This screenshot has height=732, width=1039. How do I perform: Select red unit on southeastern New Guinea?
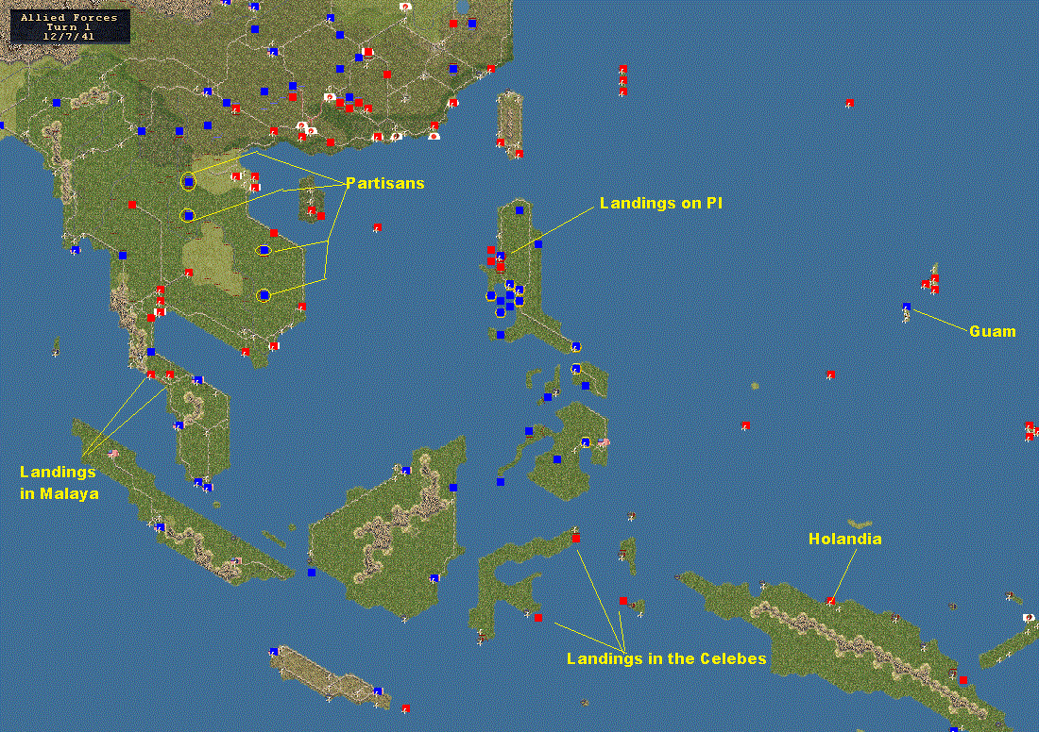coord(962,680)
